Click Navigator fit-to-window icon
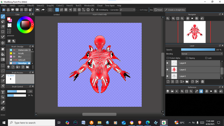The image size is (224, 126). pos(178,19)
